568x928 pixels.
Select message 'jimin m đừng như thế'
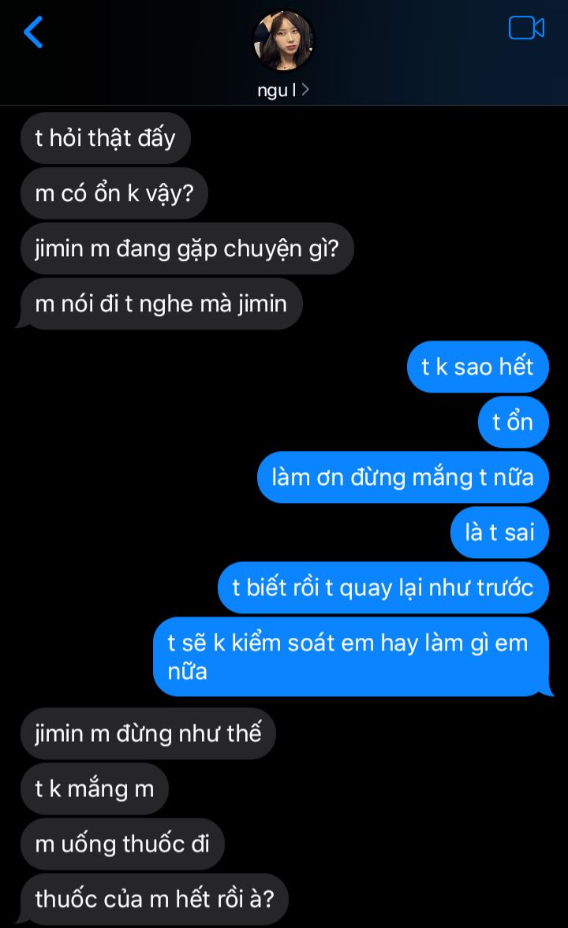click(148, 734)
